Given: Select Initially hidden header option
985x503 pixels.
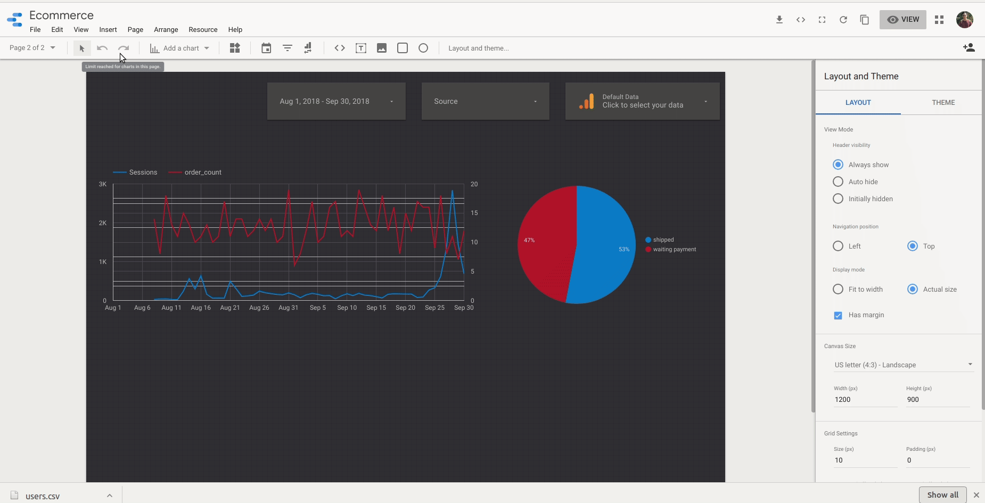Looking at the screenshot, I should click(838, 199).
